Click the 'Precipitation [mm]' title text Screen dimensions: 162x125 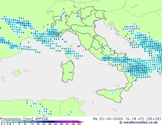pos(17,119)
